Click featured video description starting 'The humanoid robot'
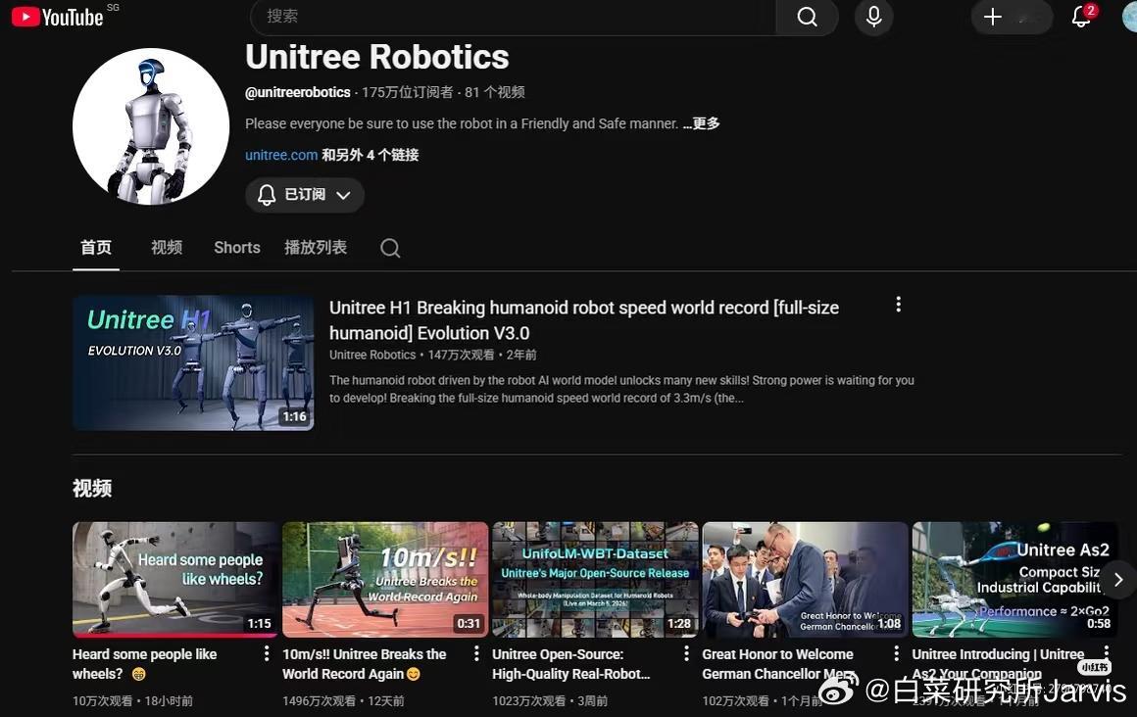This screenshot has width=1137, height=717. [x=621, y=389]
